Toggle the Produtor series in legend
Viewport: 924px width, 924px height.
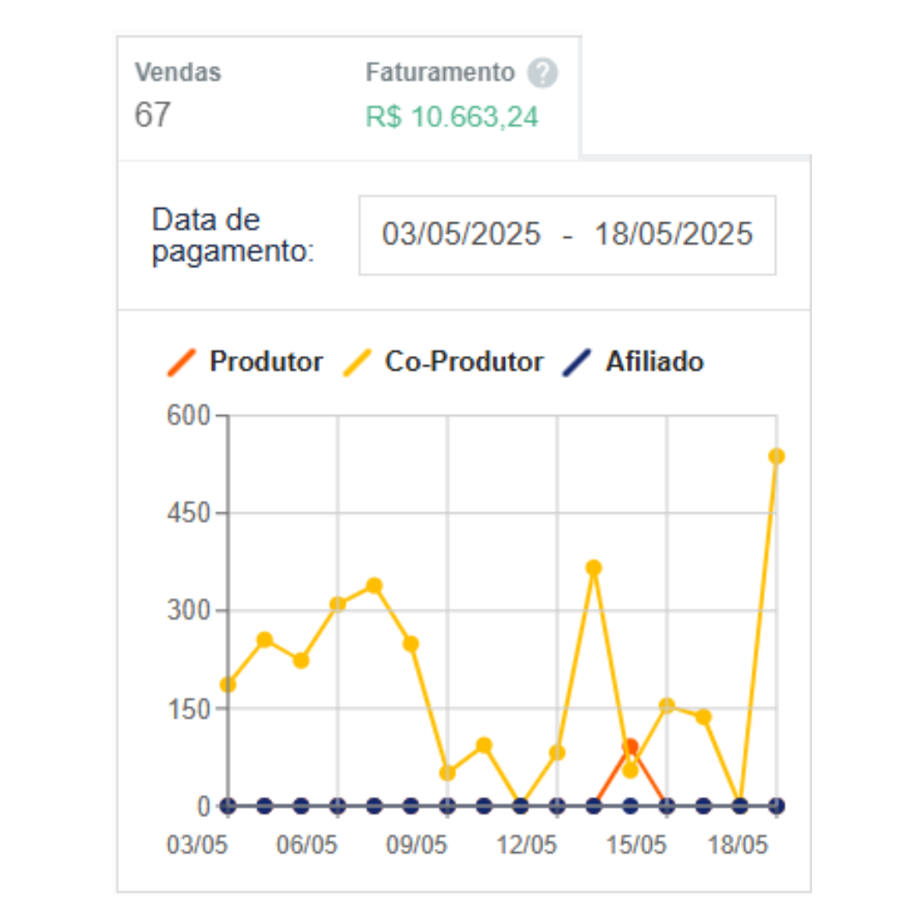[x=246, y=361]
